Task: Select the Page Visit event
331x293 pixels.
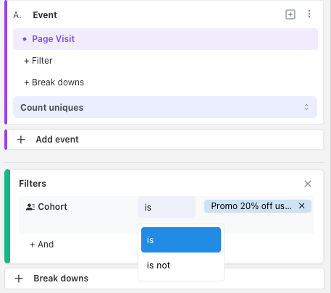Action: 165,39
